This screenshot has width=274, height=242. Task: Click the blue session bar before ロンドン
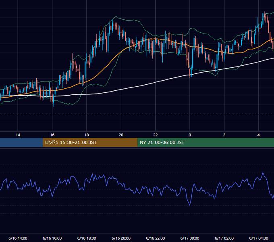pyautogui.click(x=21, y=142)
